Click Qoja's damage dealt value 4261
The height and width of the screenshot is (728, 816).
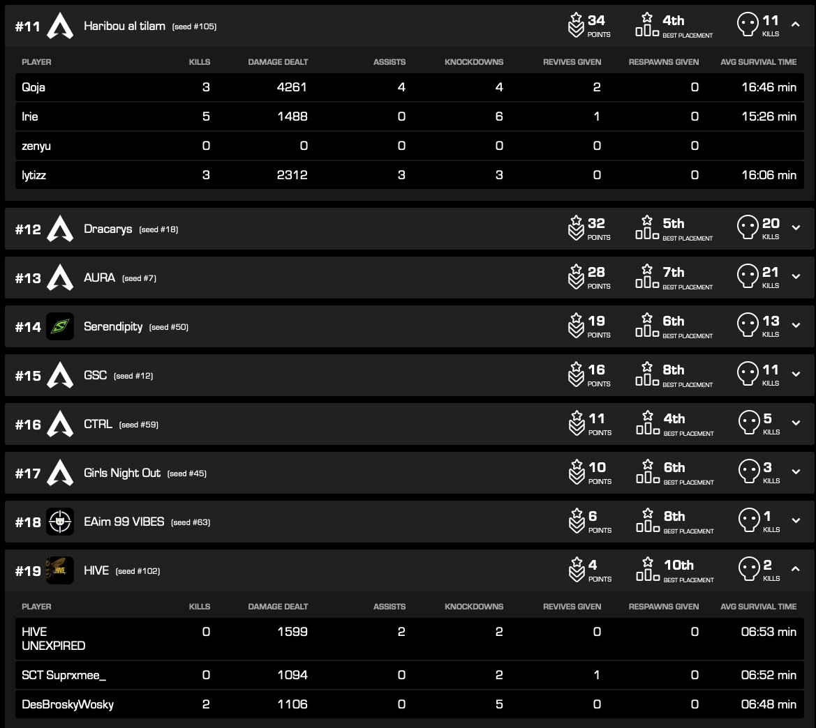coord(292,87)
